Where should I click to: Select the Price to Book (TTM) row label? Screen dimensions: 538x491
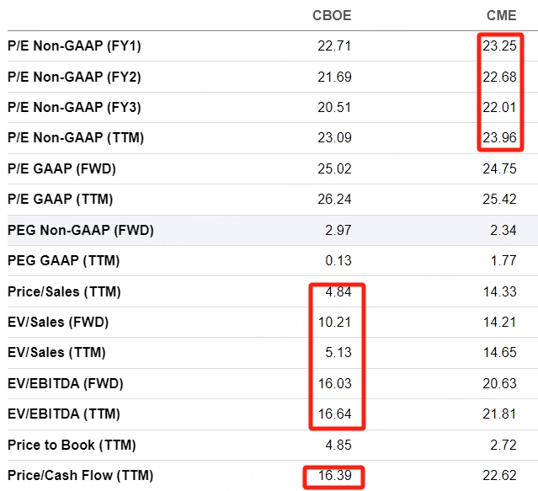coord(72,445)
